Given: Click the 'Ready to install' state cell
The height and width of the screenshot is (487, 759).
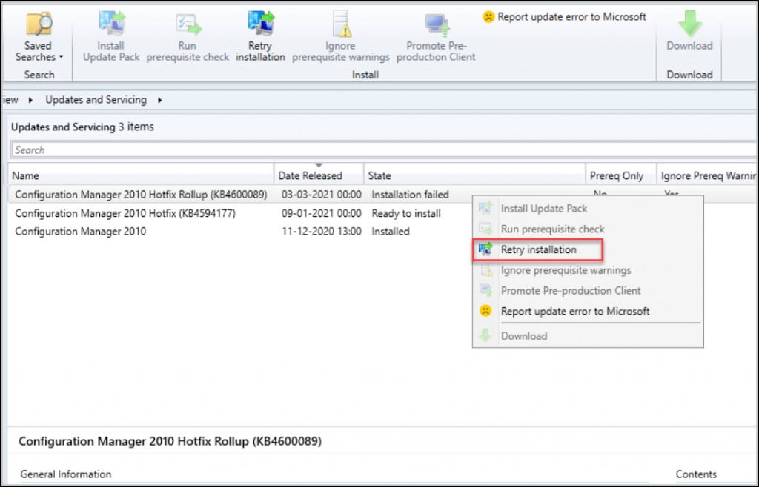Looking at the screenshot, I should tap(406, 214).
